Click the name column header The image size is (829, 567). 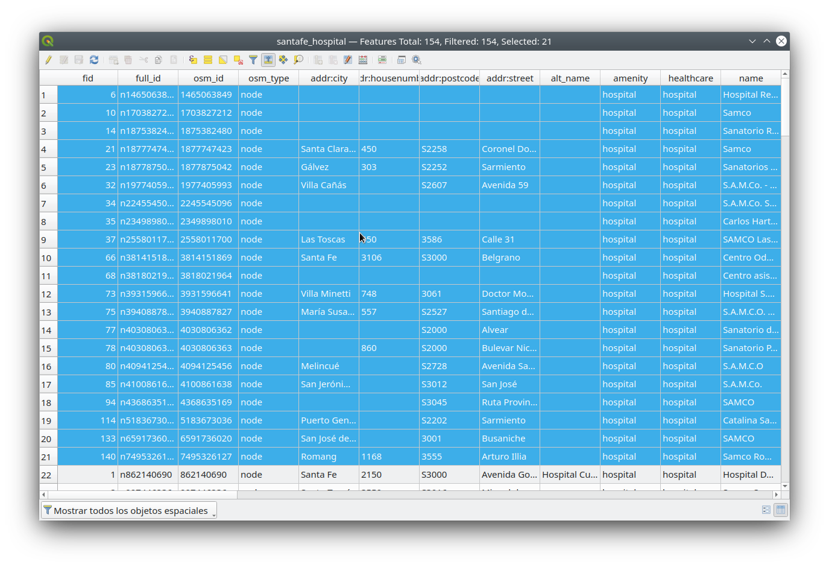pyautogui.click(x=751, y=78)
